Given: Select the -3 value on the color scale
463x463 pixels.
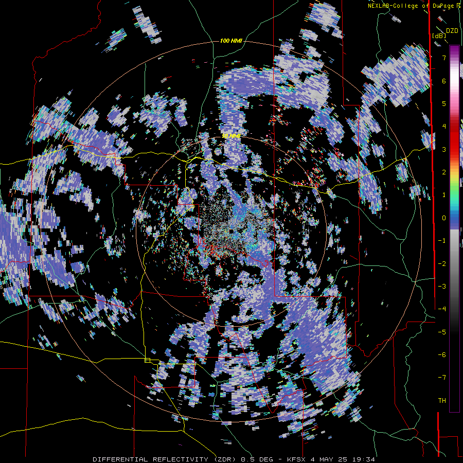Looking at the screenshot, I should (x=442, y=287).
